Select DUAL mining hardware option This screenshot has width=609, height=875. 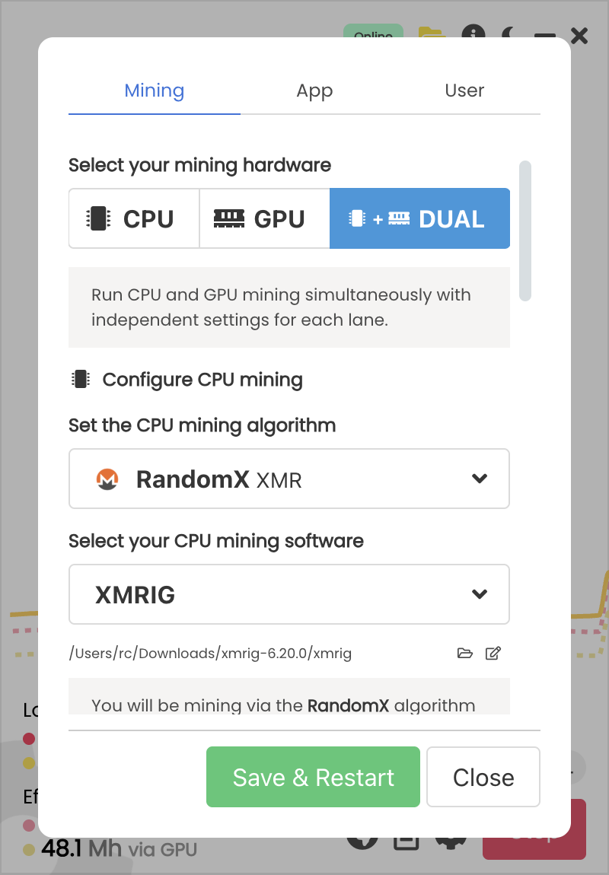(419, 218)
